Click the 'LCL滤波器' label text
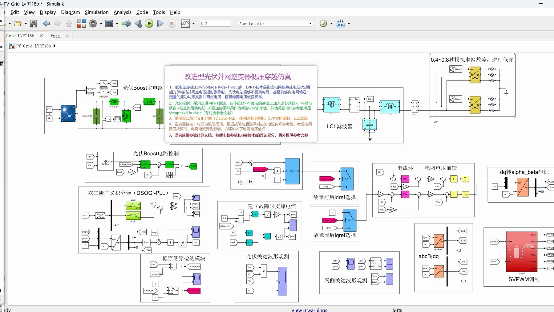 [339, 126]
